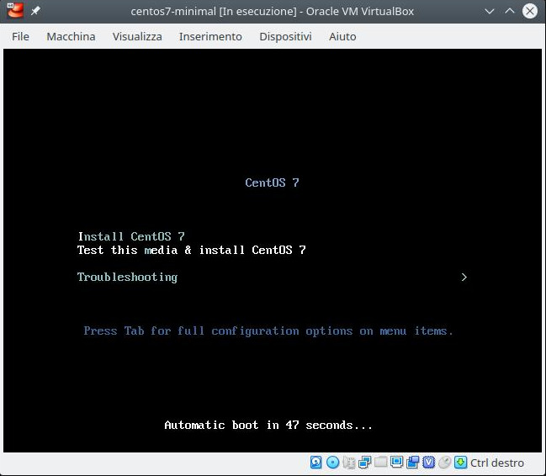The width and height of the screenshot is (546, 476).
Task: Open the Dispositivi menu
Action: (x=285, y=36)
